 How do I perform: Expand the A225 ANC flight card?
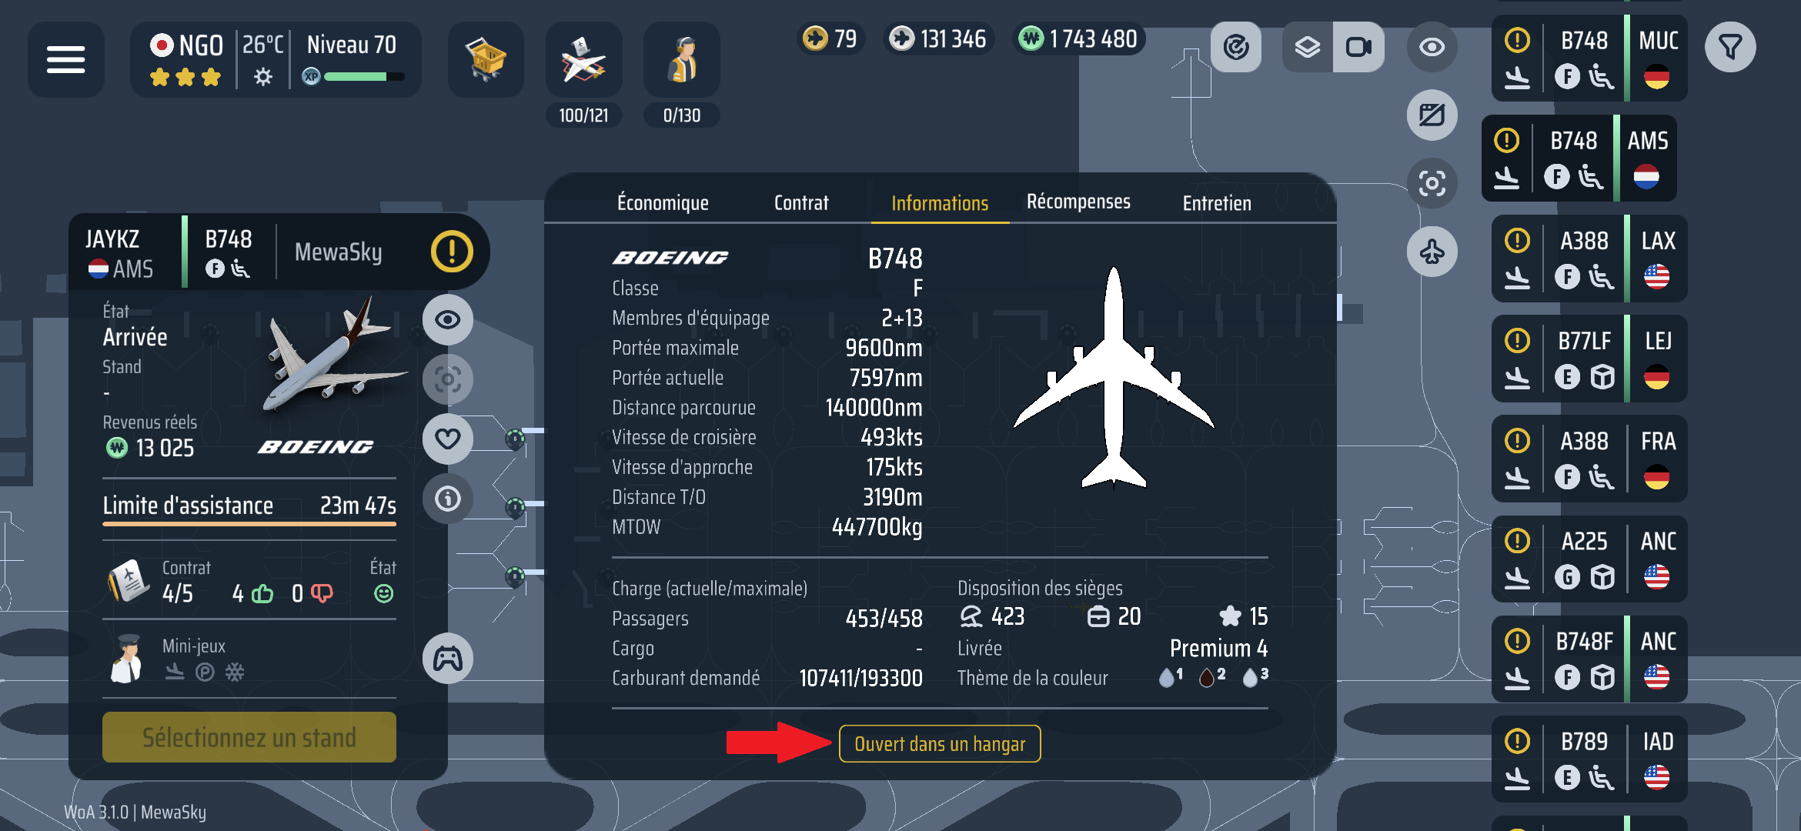(x=1589, y=559)
